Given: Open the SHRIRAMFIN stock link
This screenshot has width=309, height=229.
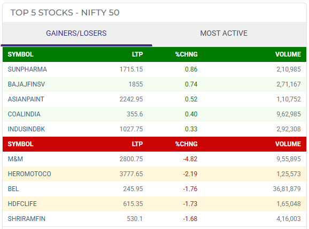Looking at the screenshot, I should [x=26, y=219].
